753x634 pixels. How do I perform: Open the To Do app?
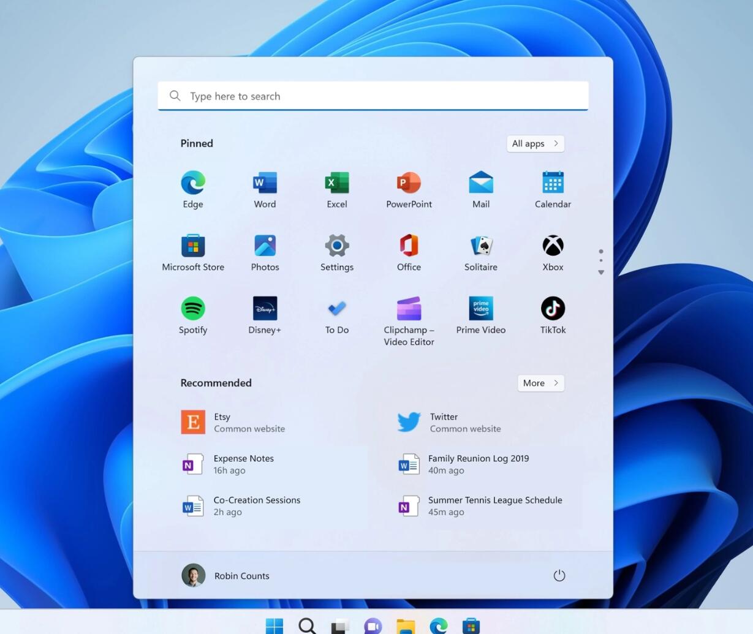pyautogui.click(x=337, y=316)
